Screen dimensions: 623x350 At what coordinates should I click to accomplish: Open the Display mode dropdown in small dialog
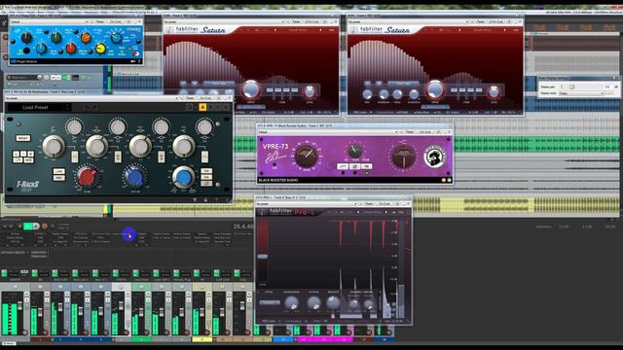click(x=581, y=93)
